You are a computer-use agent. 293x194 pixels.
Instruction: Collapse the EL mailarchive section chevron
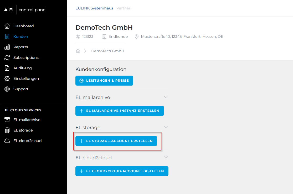(x=166, y=97)
